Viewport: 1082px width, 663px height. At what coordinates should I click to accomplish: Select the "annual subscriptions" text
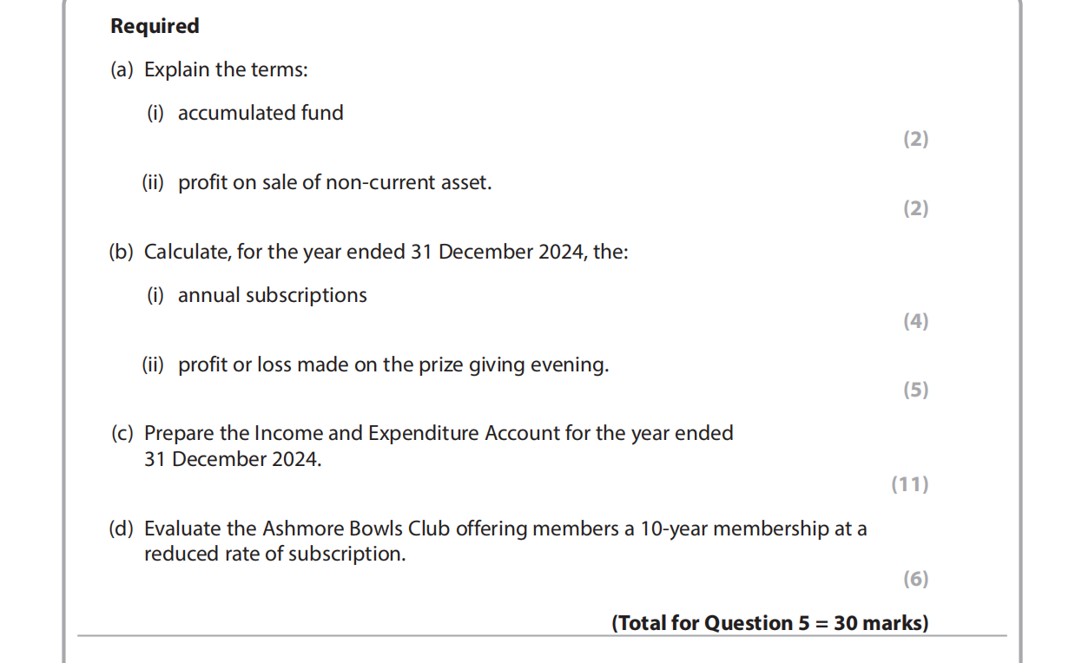(272, 295)
